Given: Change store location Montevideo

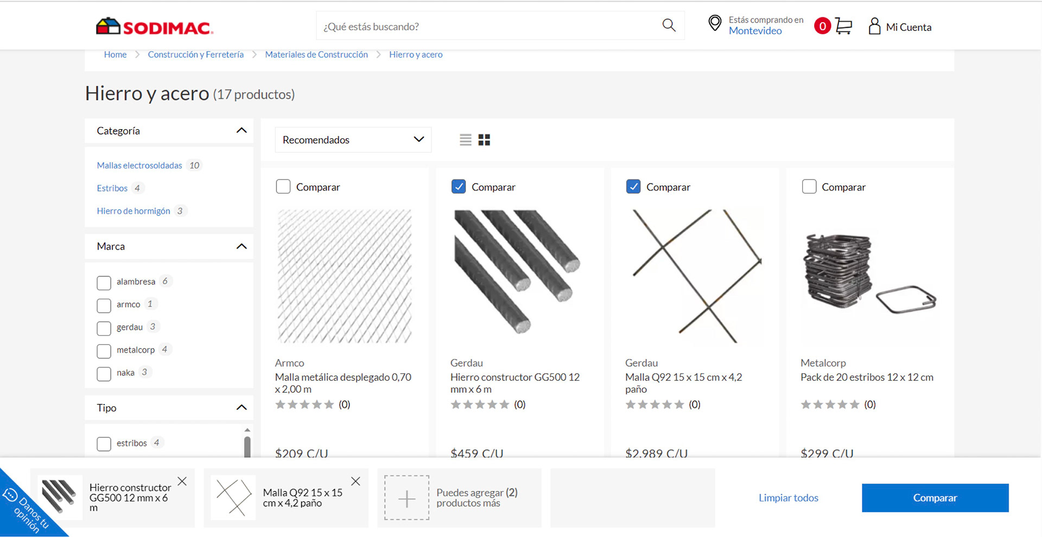Looking at the screenshot, I should (755, 31).
